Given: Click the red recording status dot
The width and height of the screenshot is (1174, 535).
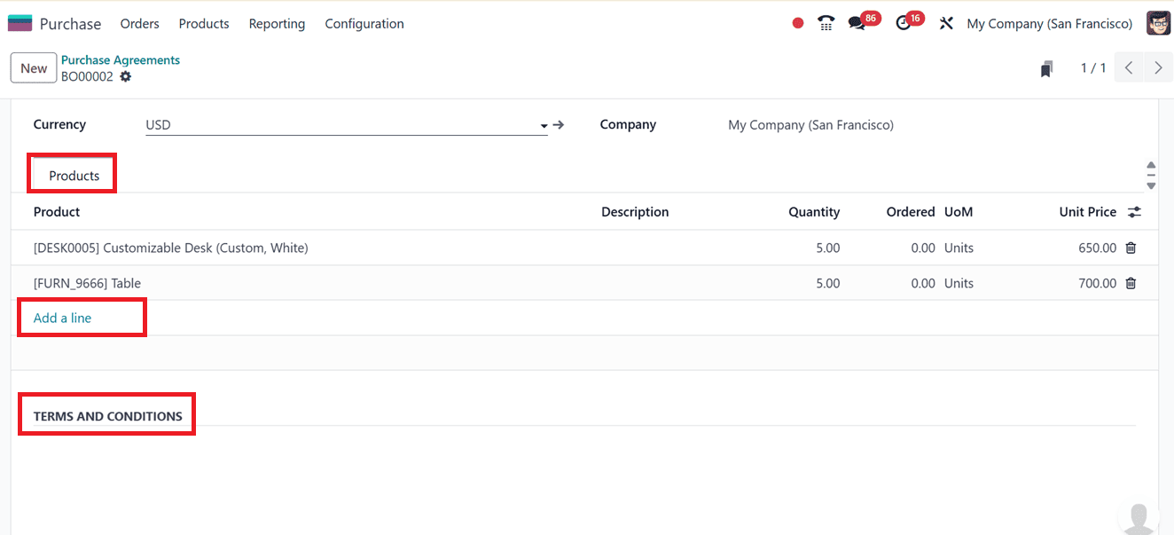Looking at the screenshot, I should coord(797,23).
